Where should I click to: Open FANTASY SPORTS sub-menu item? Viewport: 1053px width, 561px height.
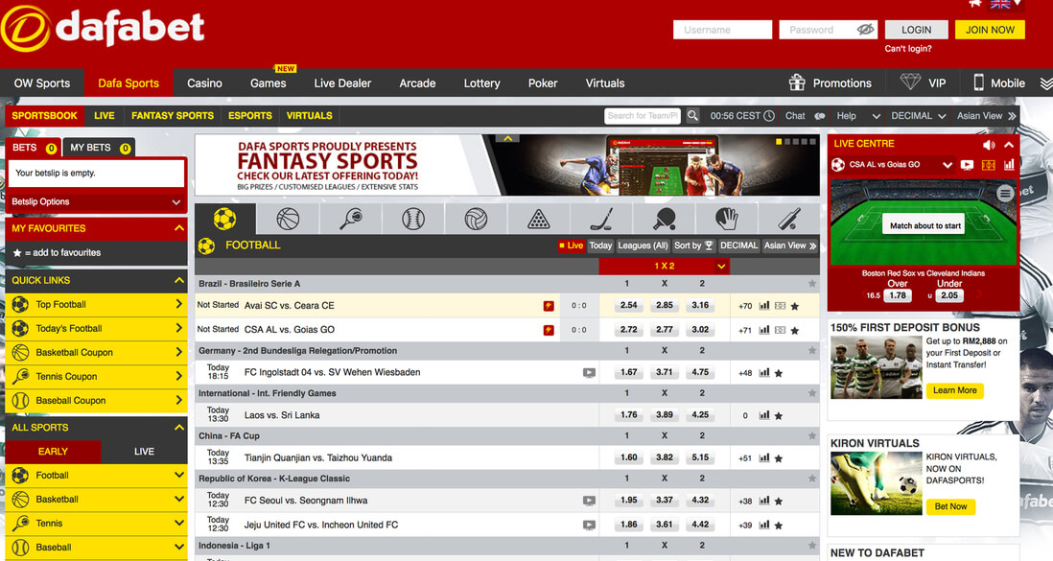pyautogui.click(x=173, y=116)
